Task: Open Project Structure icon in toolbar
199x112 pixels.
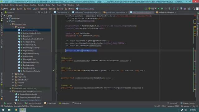Action: (x=189, y=9)
